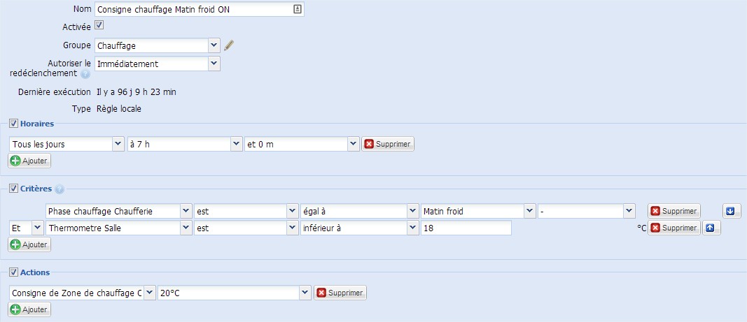747x322 pixels.
Task: Delete the 20°C heating setpoint action
Action: point(340,293)
